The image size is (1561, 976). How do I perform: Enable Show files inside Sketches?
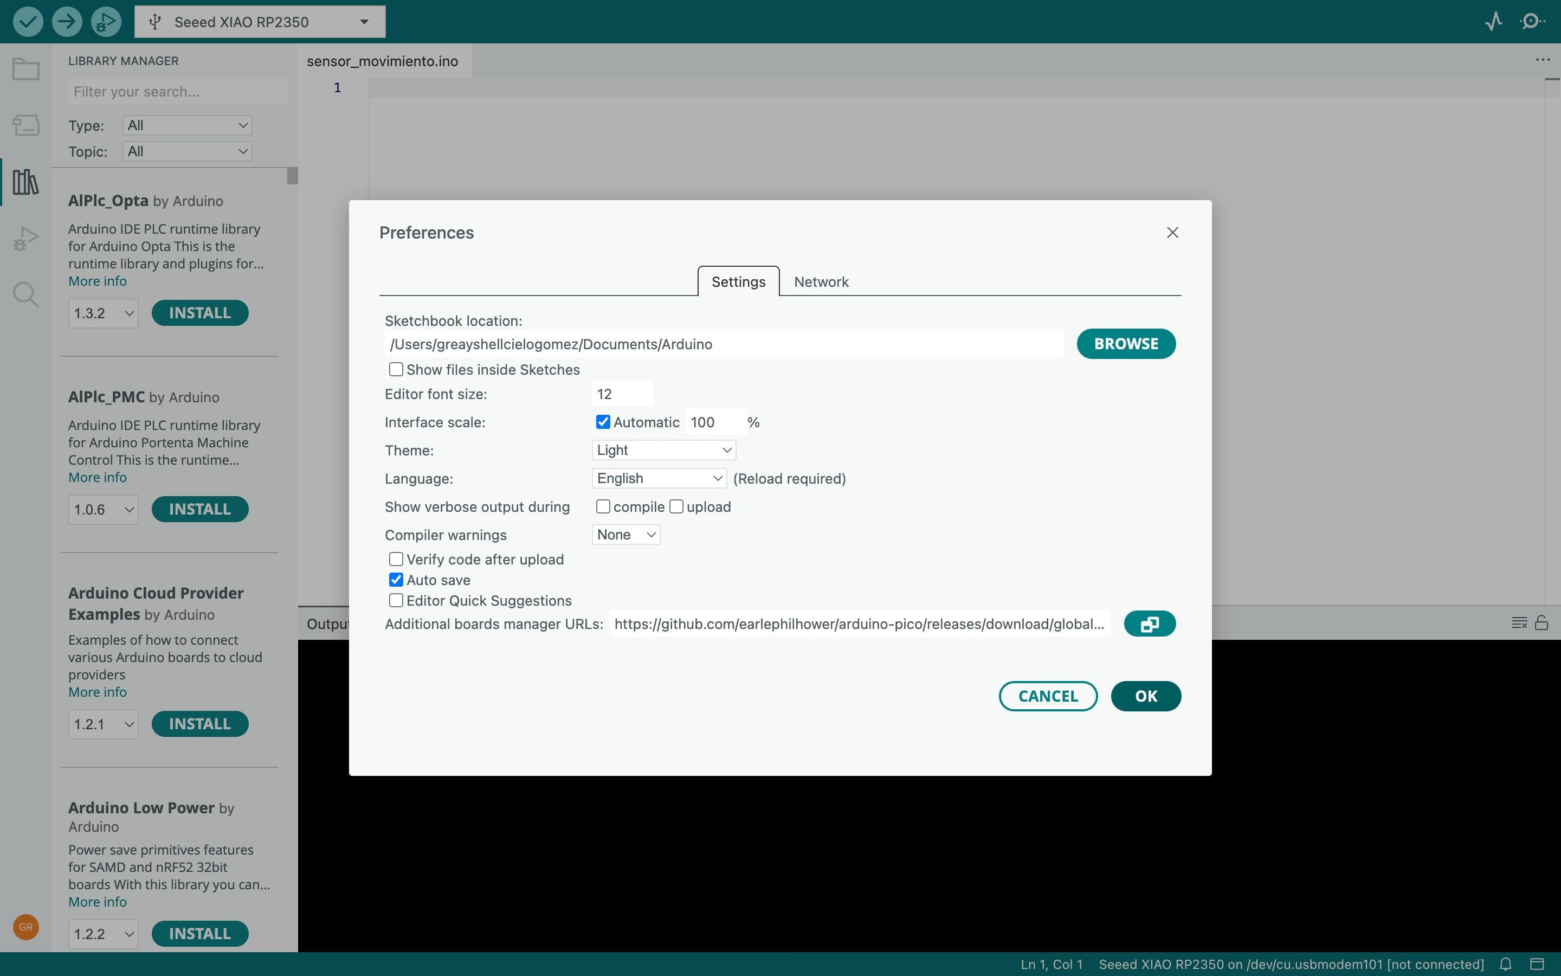point(396,369)
